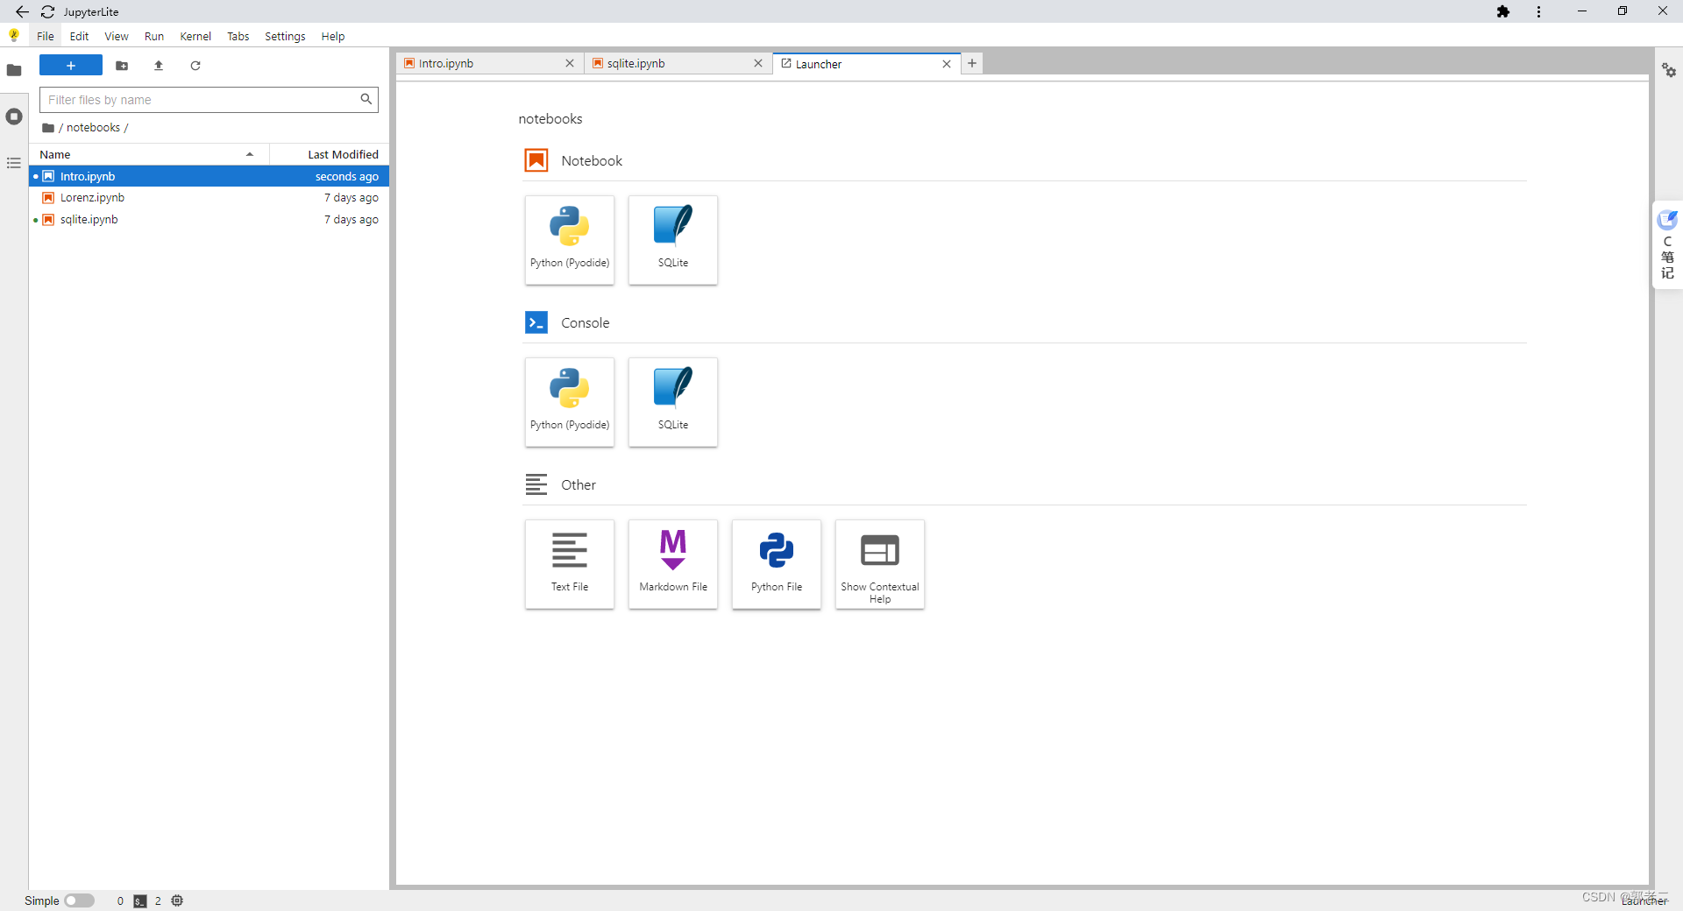Create a new folder in file browser
1683x911 pixels.
click(x=122, y=66)
